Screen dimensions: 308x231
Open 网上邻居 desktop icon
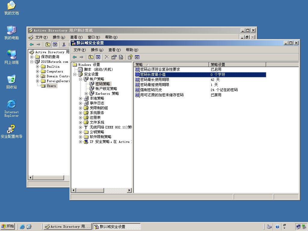tap(12, 57)
